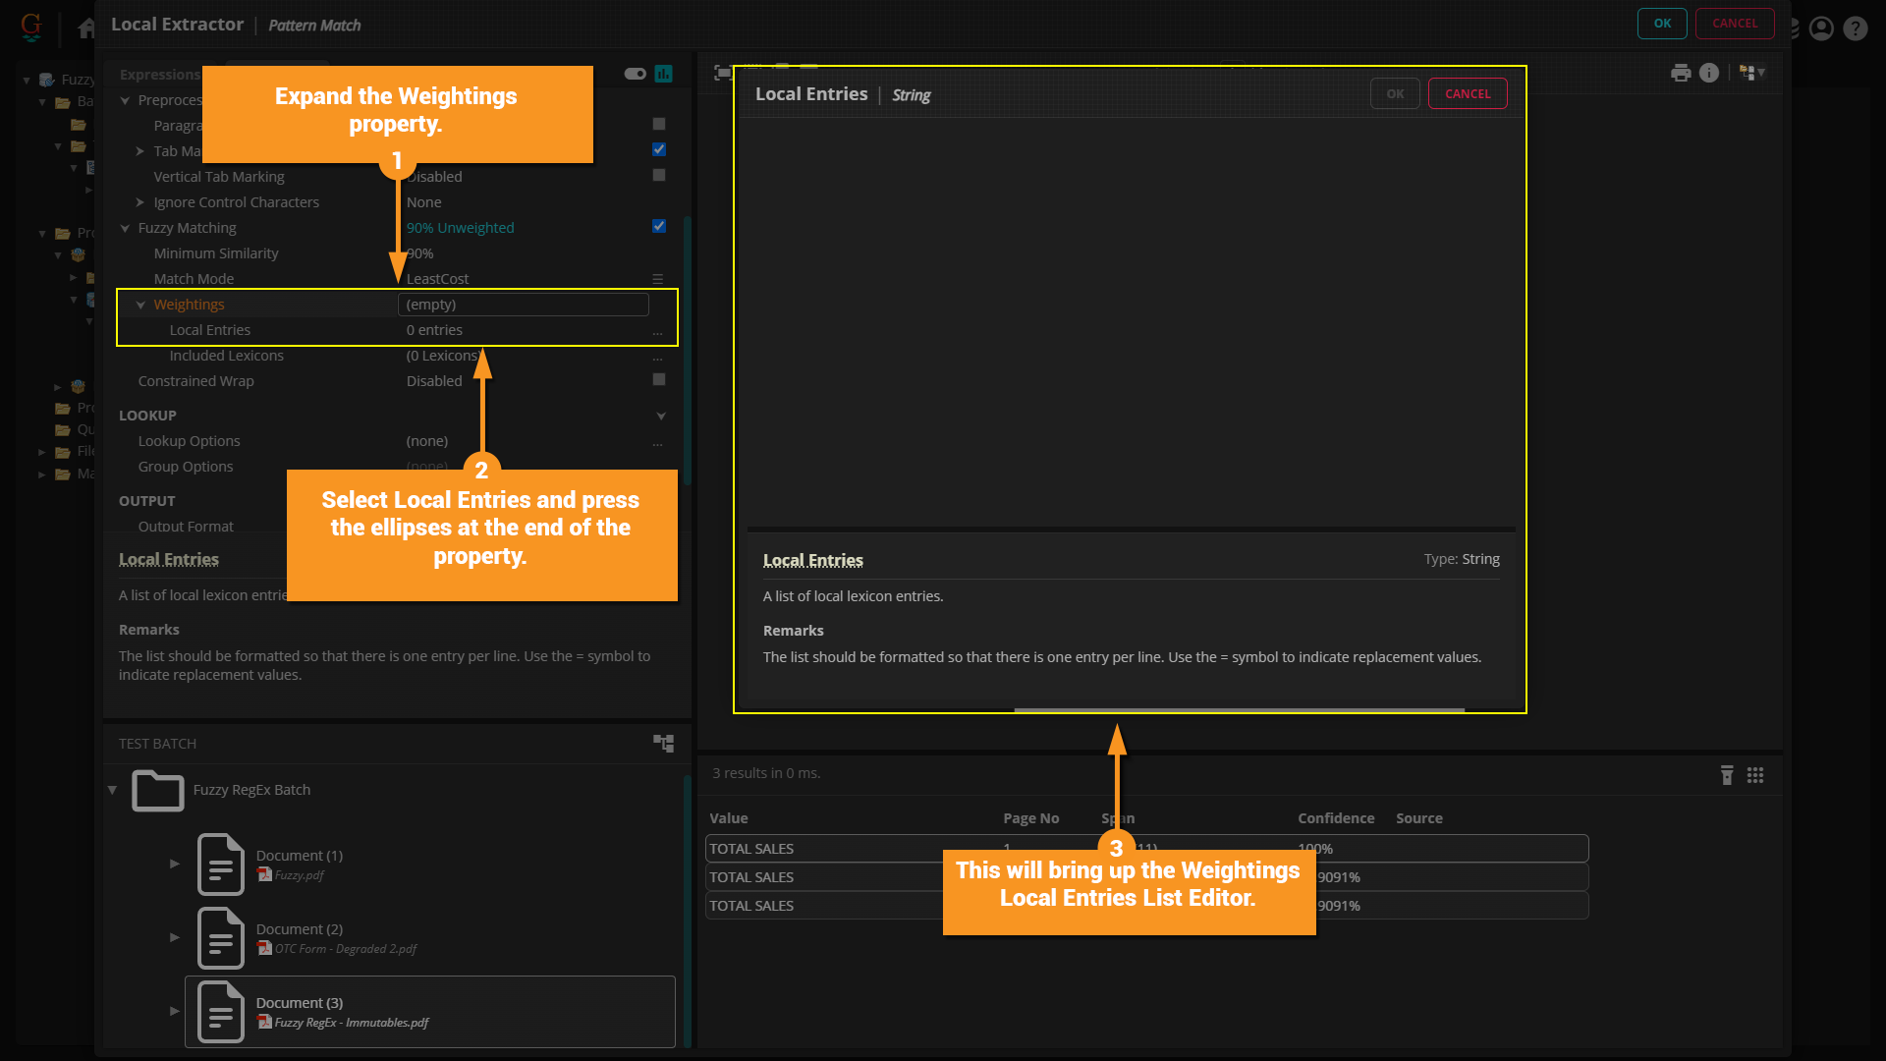This screenshot has width=1886, height=1061.
Task: Expand Ignore Control Characters property
Action: (140, 202)
